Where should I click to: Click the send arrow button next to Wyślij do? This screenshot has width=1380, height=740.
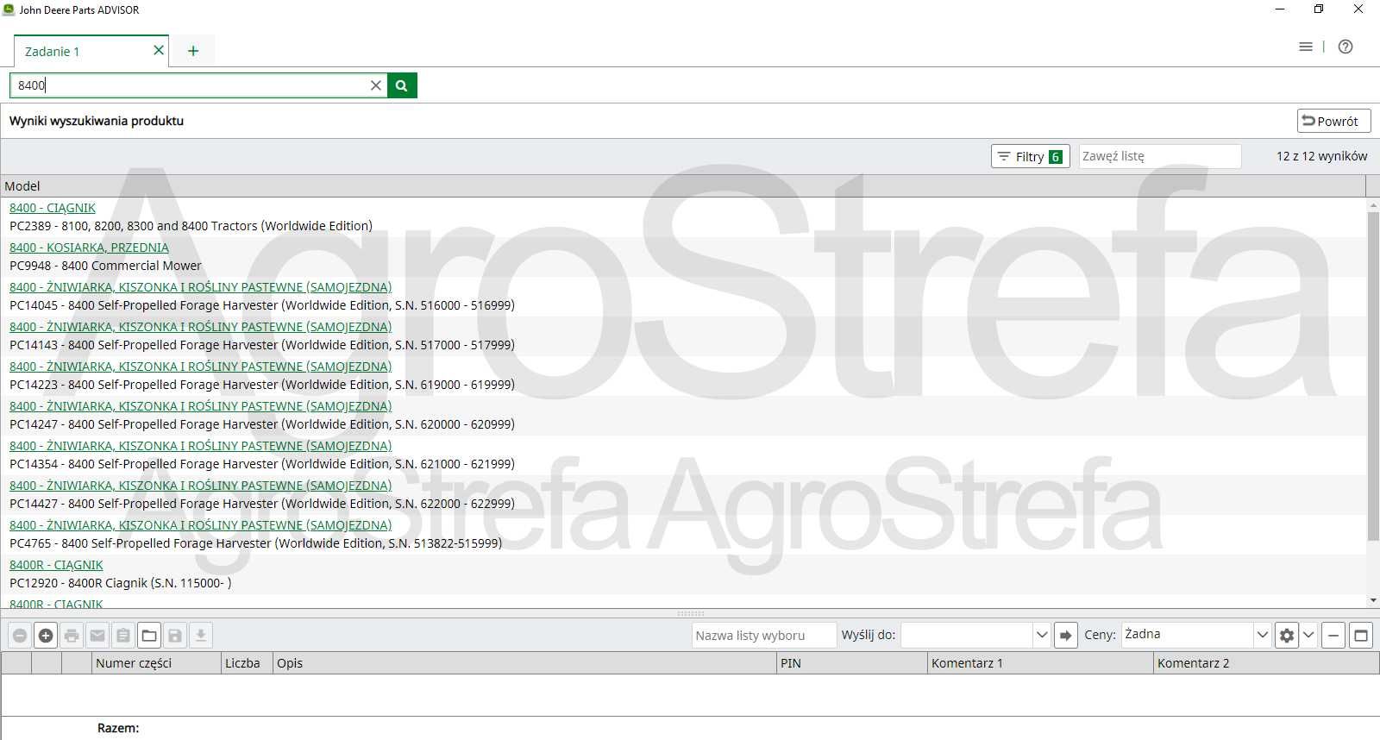click(1066, 636)
